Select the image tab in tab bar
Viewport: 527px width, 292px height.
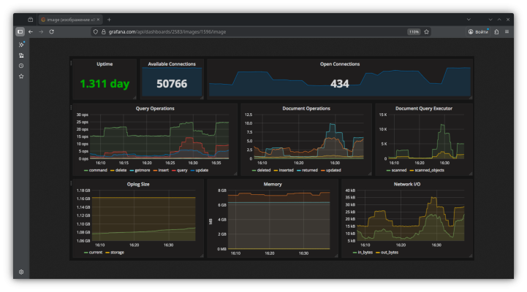pos(67,19)
